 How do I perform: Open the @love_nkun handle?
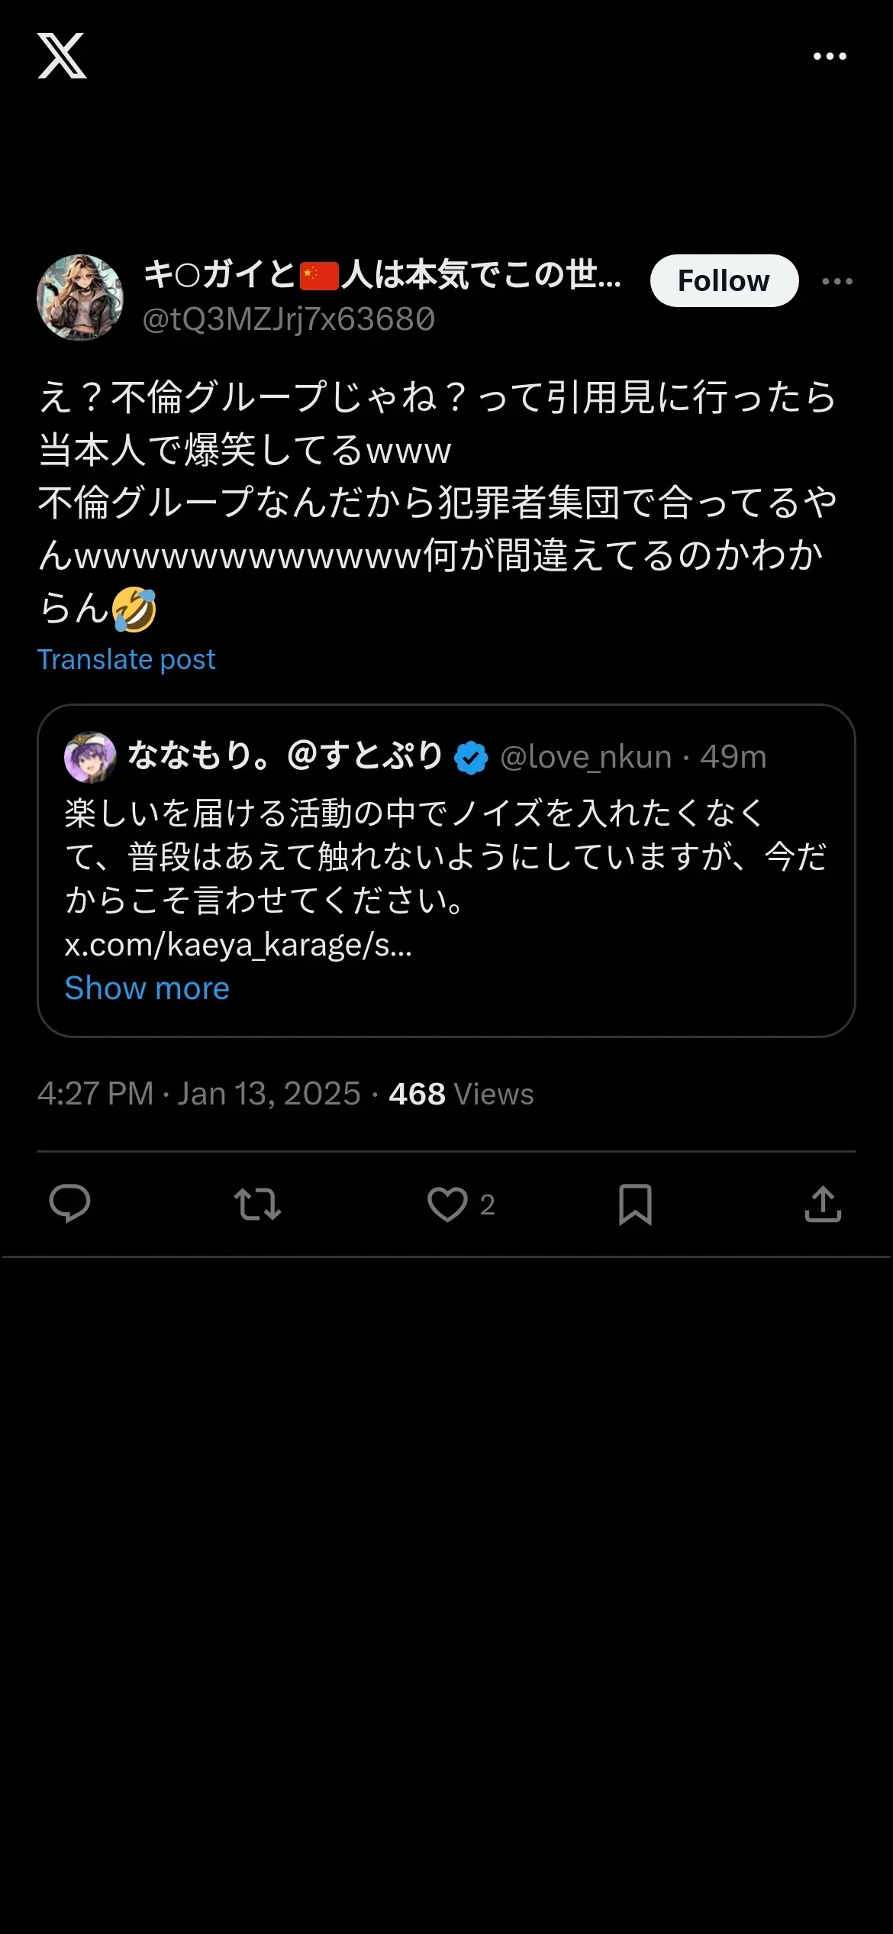point(585,757)
